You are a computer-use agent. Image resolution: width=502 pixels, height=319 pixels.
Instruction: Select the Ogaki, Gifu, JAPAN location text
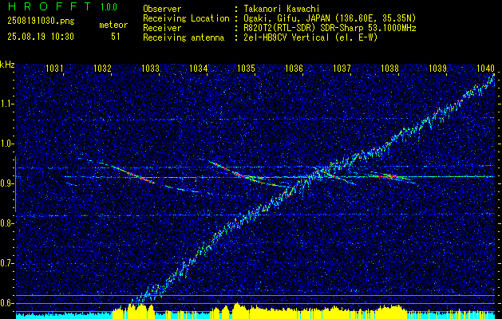click(330, 18)
